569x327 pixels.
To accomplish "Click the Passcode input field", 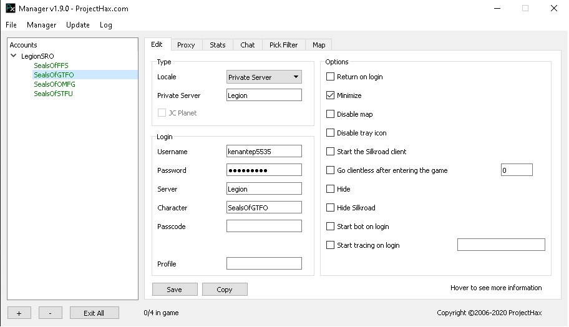I will click(264, 227).
